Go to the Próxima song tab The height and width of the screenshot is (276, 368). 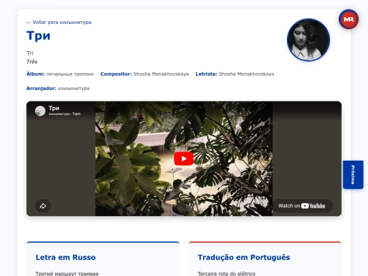(353, 174)
